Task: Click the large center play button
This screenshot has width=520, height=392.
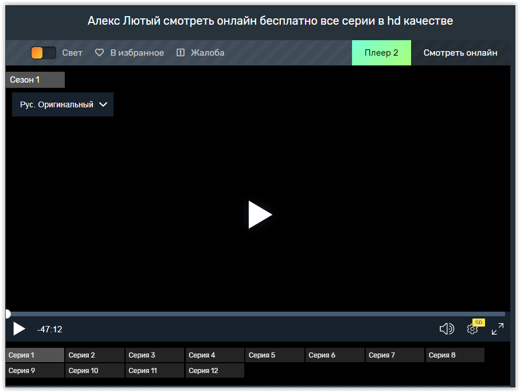Action: point(260,215)
